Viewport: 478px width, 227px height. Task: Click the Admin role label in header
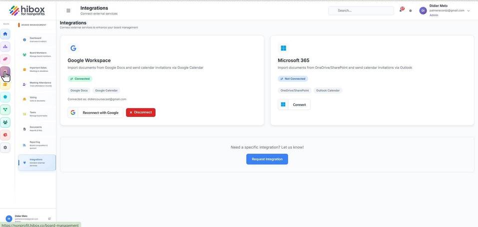[x=434, y=15]
